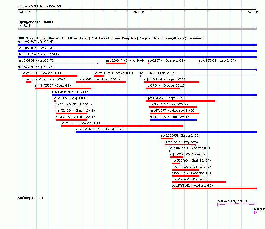Open dgv5194n54 (Cooper2011) variant label
265x229 pixels.
tap(166, 98)
